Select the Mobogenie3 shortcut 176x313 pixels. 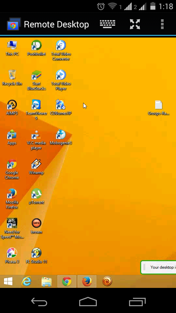(x=61, y=137)
